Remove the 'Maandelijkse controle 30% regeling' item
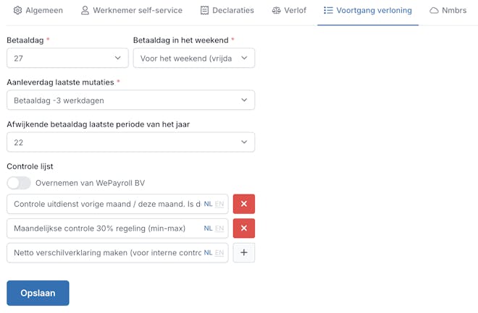Viewport: 478px width, 313px height. pos(243,228)
